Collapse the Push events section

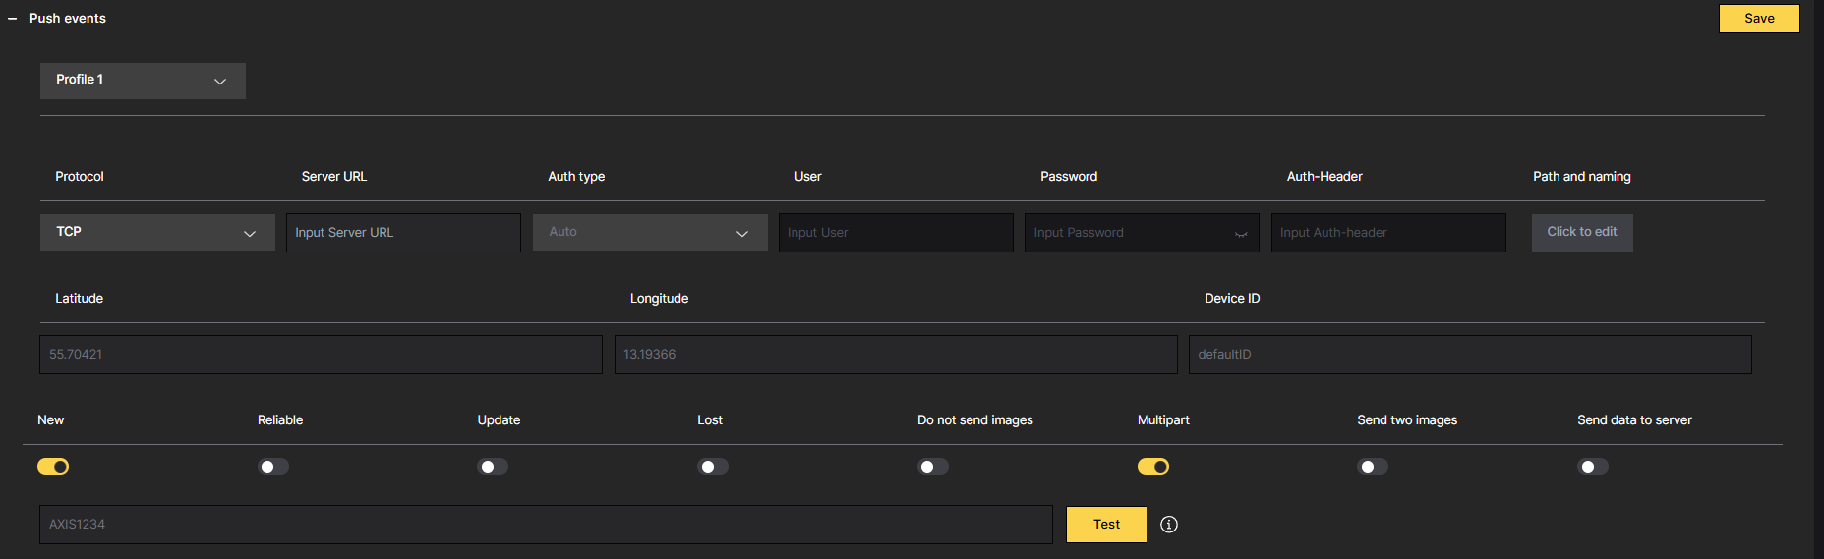pos(13,19)
